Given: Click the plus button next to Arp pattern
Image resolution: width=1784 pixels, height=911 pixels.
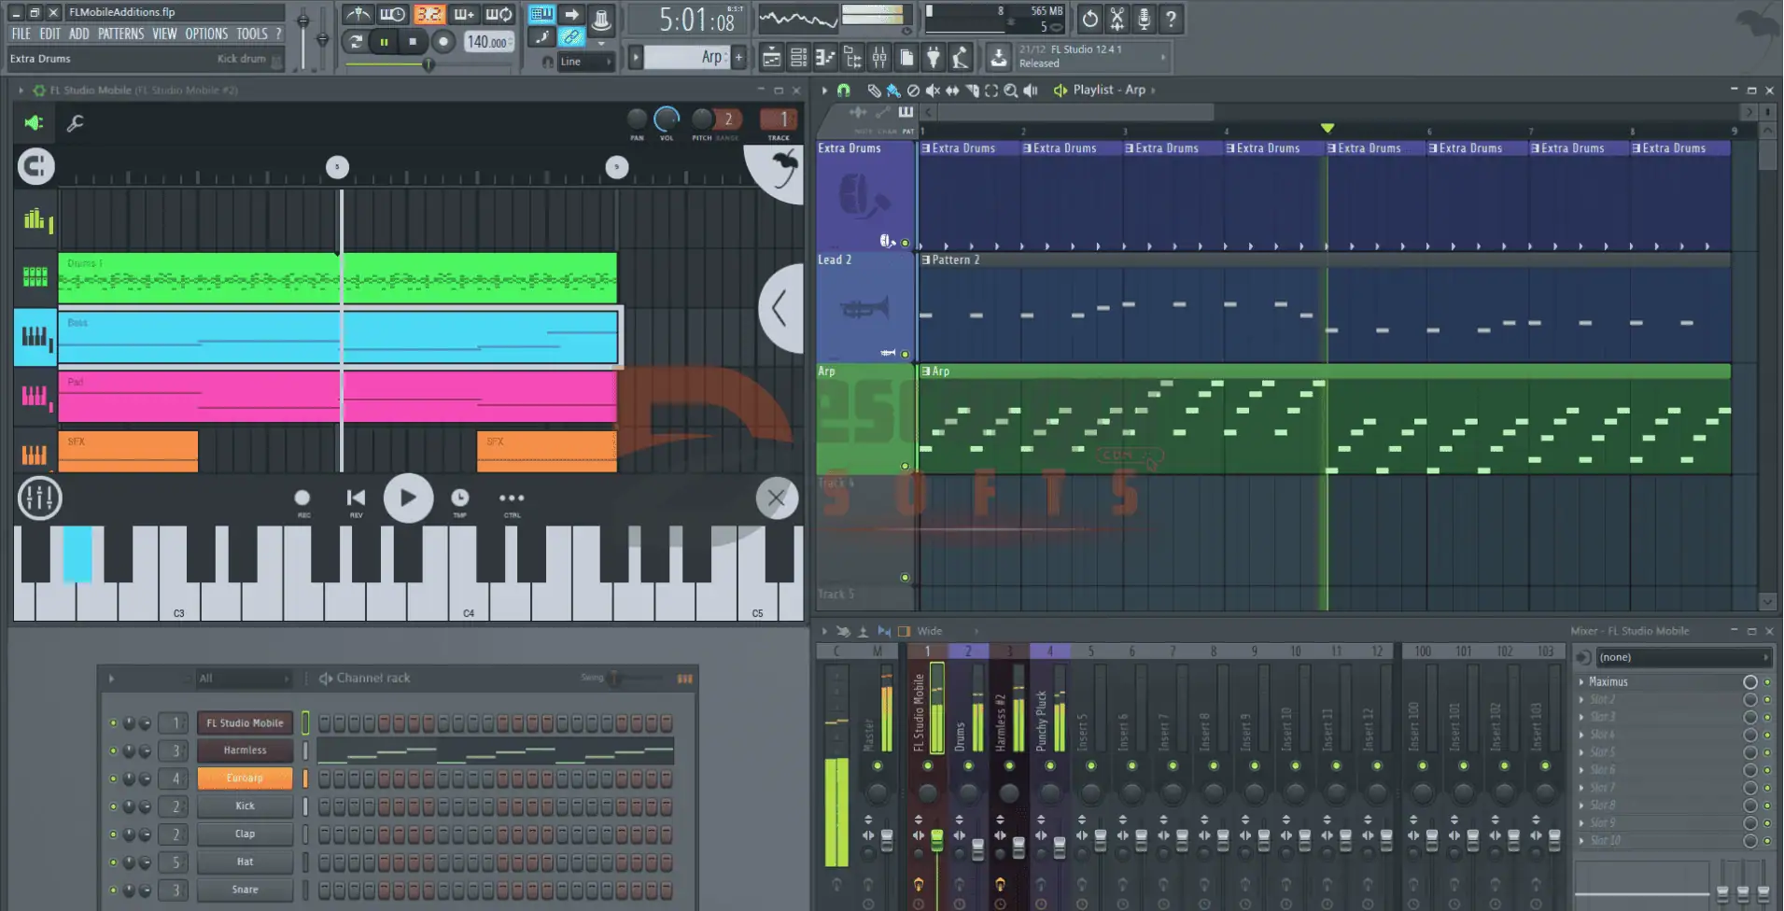Looking at the screenshot, I should [739, 57].
